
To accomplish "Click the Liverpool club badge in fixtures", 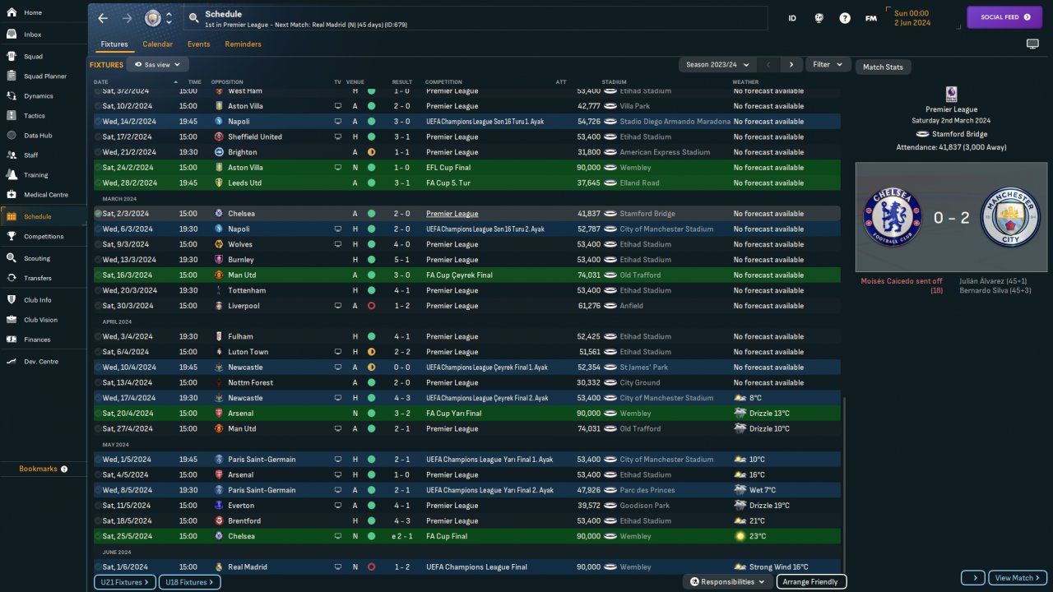I will point(219,306).
